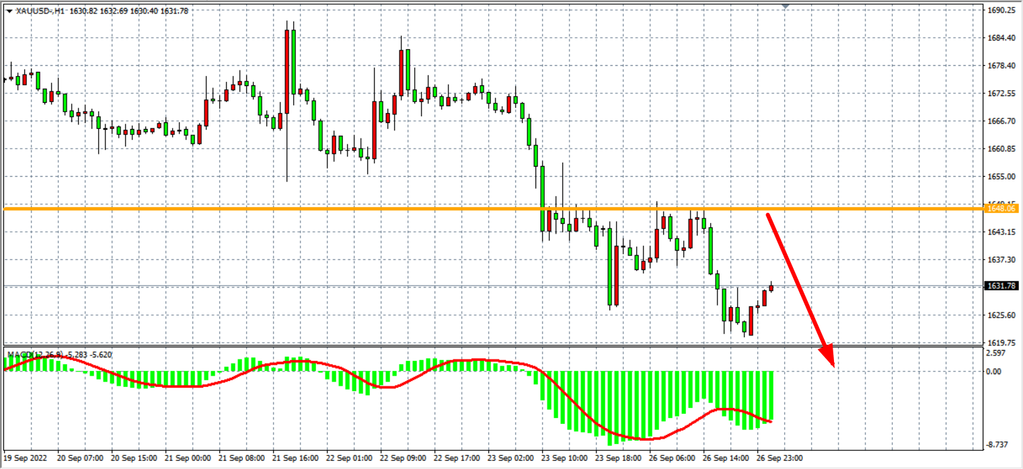Click the 22 Sep 09:00 time label
The width and height of the screenshot is (1023, 469).
point(404,458)
